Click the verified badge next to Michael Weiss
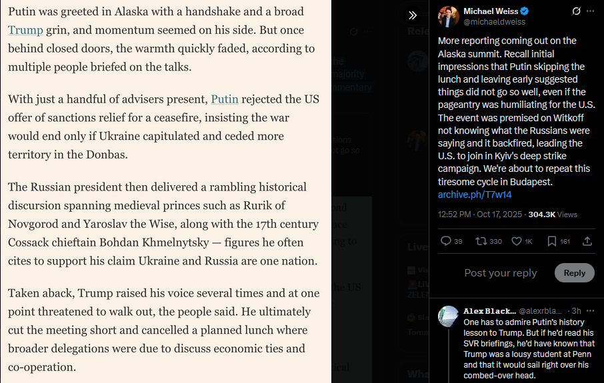 click(x=525, y=11)
